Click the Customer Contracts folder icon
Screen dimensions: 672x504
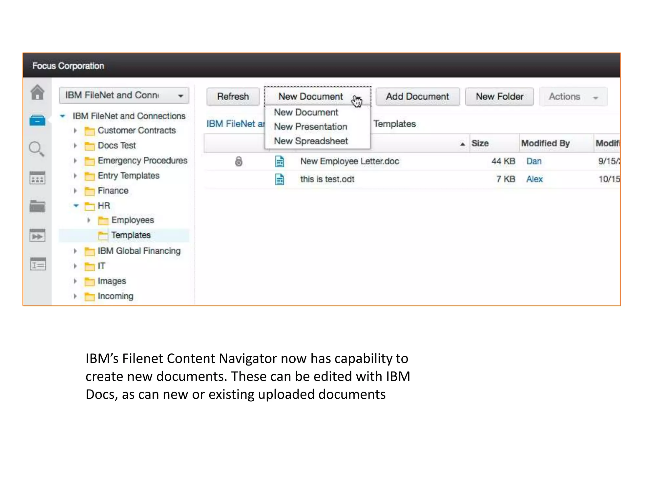[90, 131]
